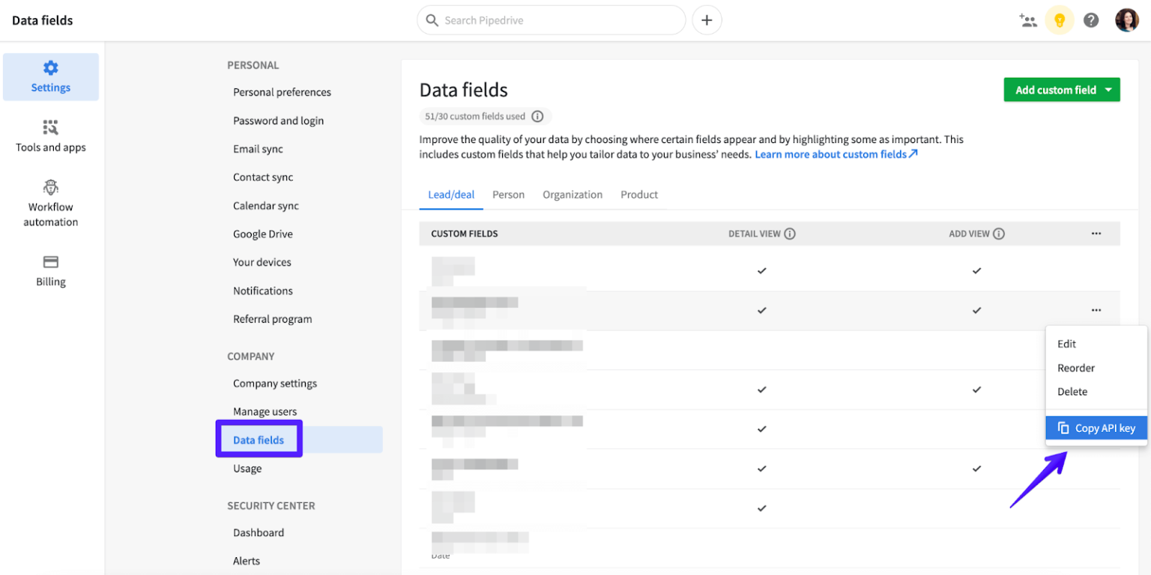Viewport: 1151px width, 575px height.
Task: Select Data fields in the Company menu
Action: 259,439
